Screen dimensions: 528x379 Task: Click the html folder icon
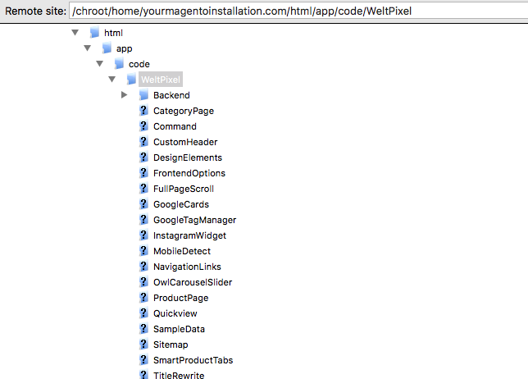click(94, 32)
